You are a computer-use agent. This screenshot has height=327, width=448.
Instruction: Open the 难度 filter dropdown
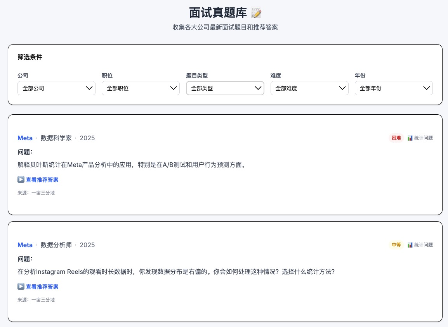309,88
